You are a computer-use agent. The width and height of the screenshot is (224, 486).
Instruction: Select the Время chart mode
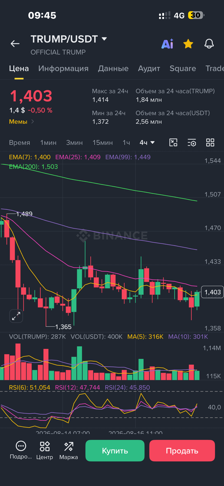[19, 143]
